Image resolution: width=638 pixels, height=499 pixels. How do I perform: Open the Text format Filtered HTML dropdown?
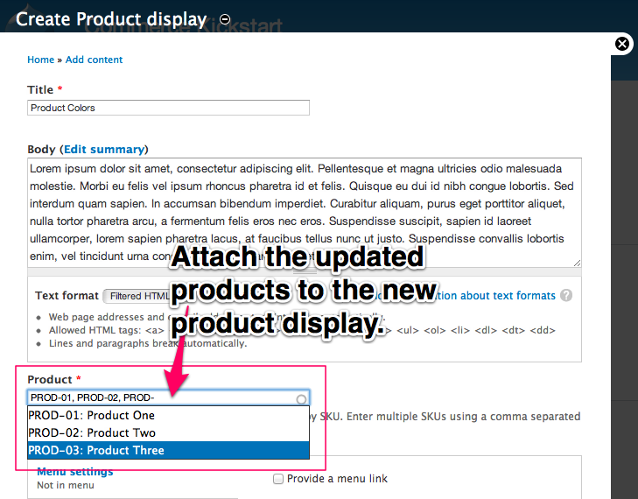tap(137, 296)
